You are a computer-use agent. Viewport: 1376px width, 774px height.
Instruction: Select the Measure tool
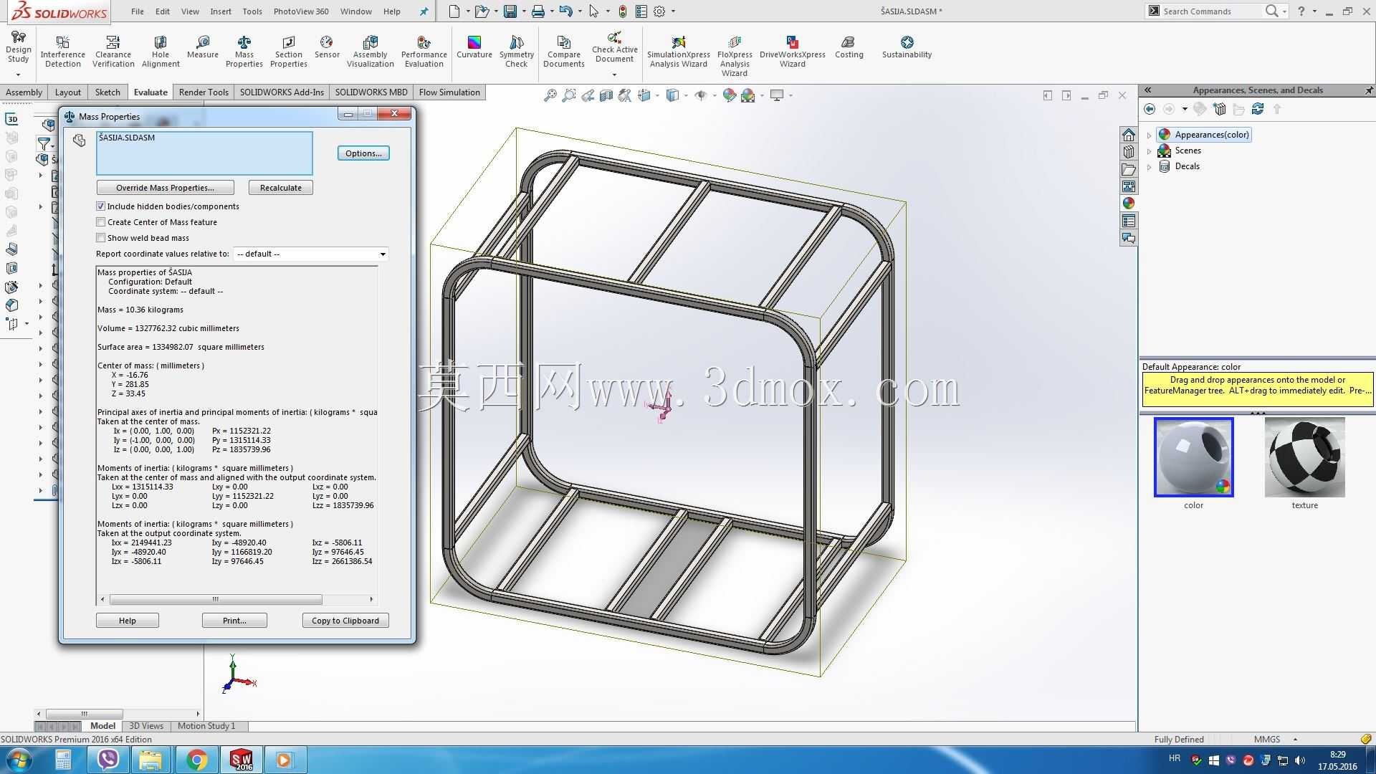click(203, 47)
